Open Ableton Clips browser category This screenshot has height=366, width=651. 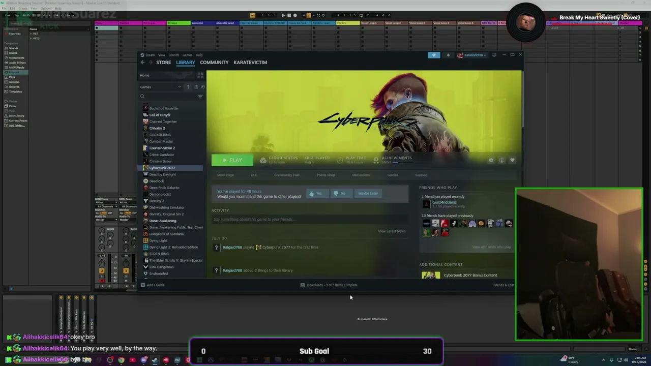[x=12, y=77]
